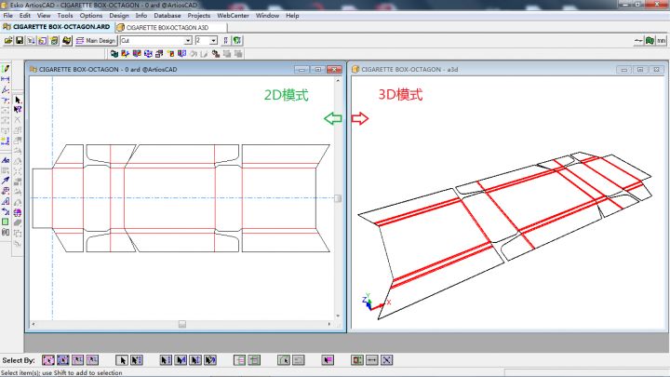This screenshot has height=377, width=670.
Task: Click the pencil line tool at toolbar top
Action: [6, 68]
